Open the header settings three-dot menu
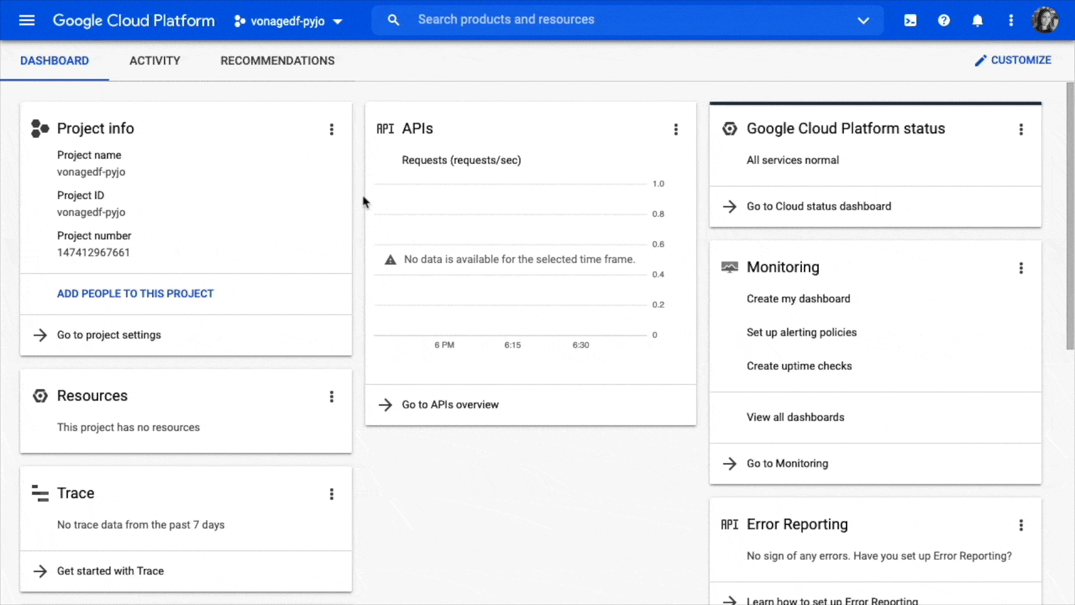The height and width of the screenshot is (605, 1075). (1011, 21)
